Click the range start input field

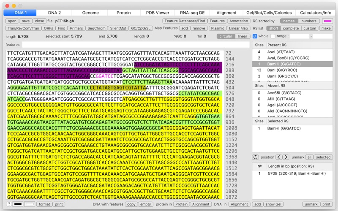tap(300, 36)
